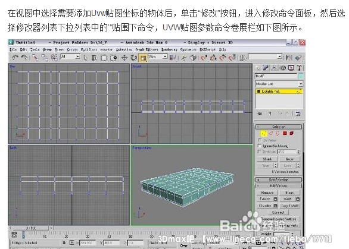Enable the By Vertex checkbox

pos(259,140)
